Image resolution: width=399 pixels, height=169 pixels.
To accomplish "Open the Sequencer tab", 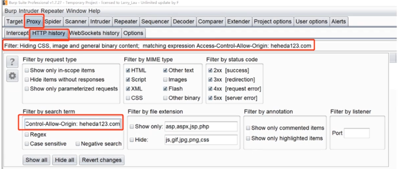I will coord(155,22).
